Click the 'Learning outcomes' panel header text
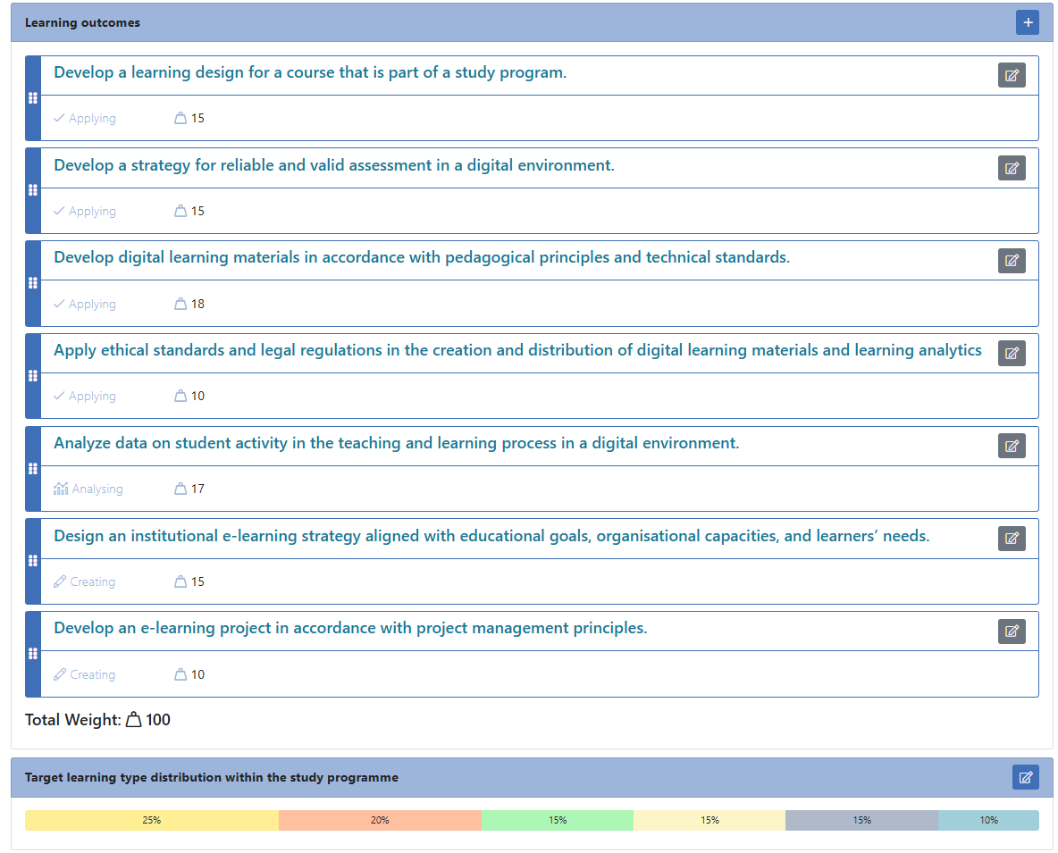 pos(82,22)
